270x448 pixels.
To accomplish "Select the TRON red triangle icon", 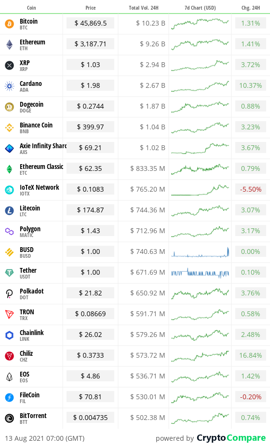I will click(x=10, y=314).
